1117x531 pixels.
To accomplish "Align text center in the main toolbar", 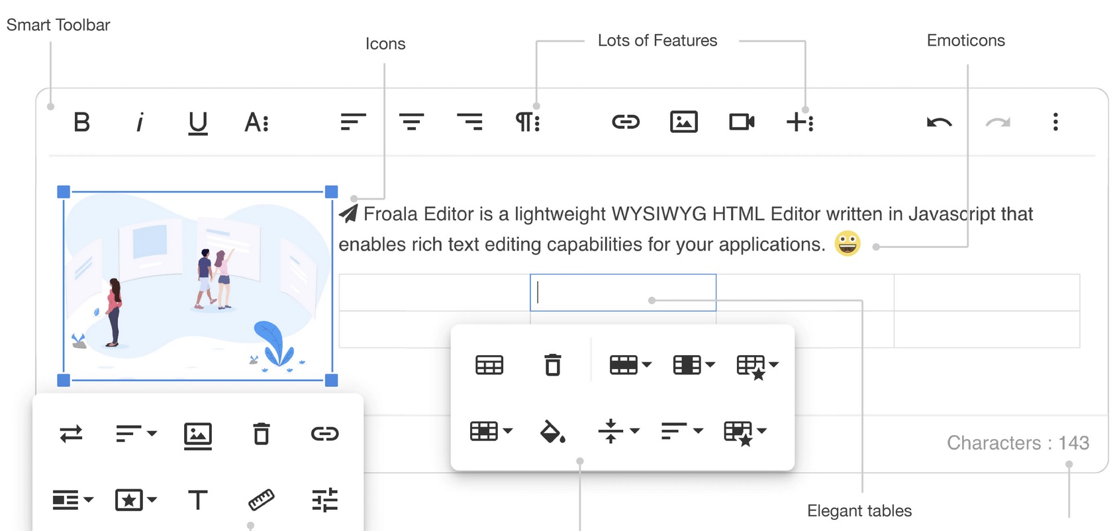I will [x=411, y=122].
